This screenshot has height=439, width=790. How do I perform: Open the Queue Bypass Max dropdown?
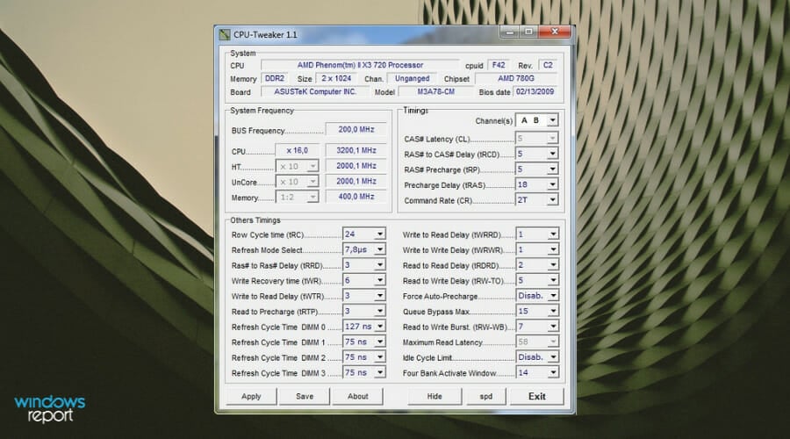(x=537, y=311)
